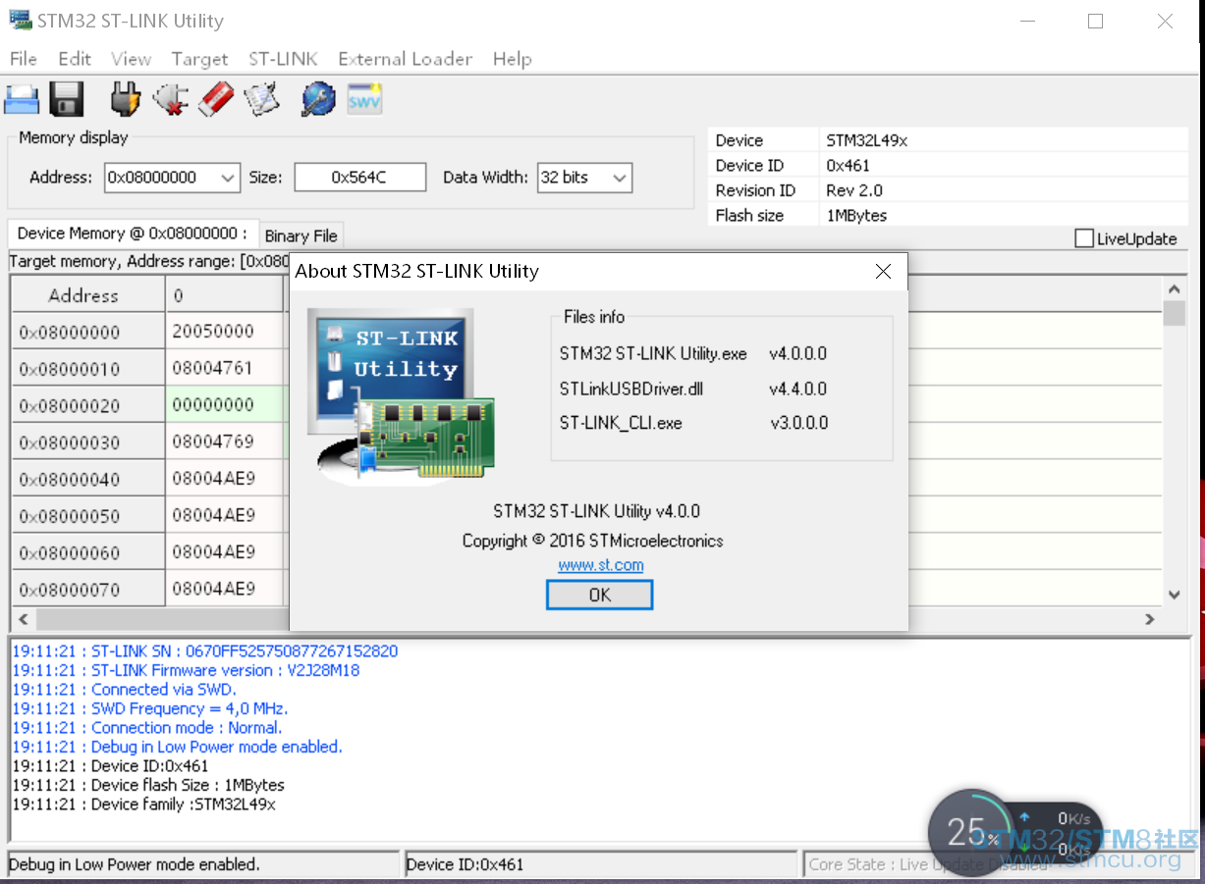Viewport: 1205px width, 884px height.
Task: Click the ST-LINK Utility logo in the About dialog
Action: (x=401, y=397)
